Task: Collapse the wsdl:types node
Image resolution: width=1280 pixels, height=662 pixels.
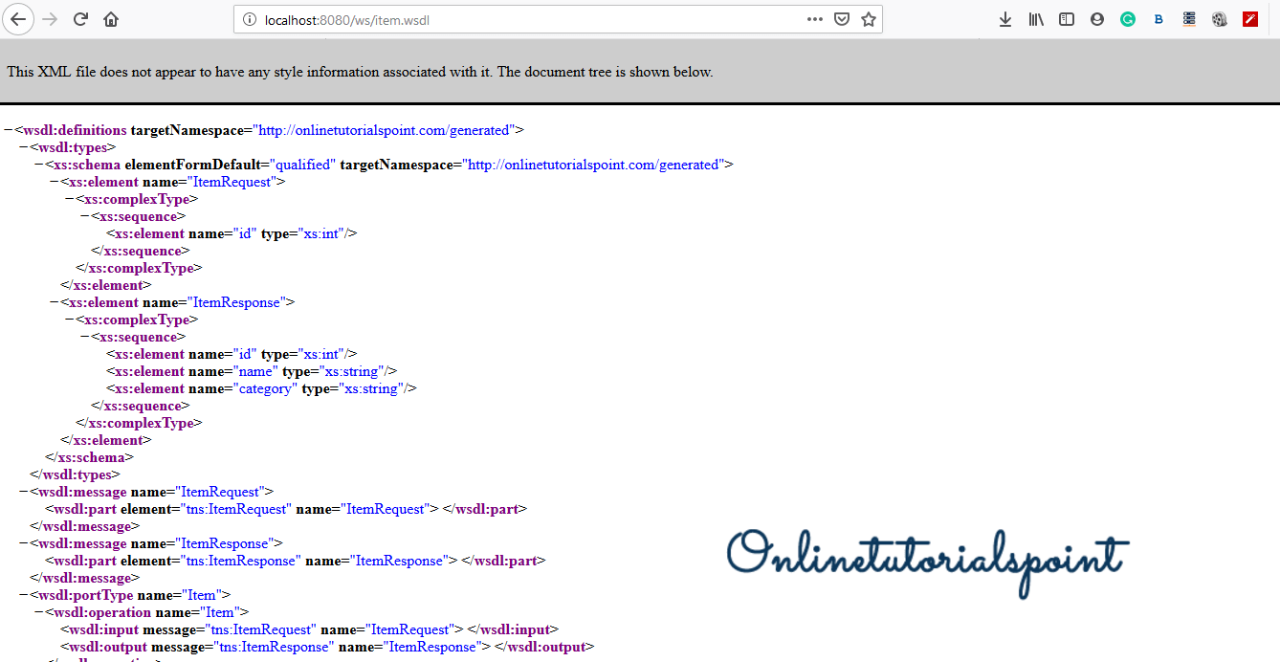Action: tap(24, 147)
